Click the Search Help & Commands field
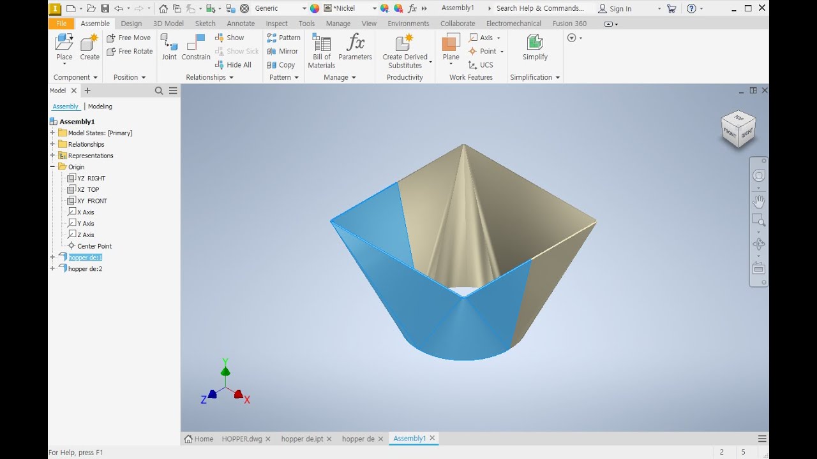The width and height of the screenshot is (817, 459). pos(540,8)
